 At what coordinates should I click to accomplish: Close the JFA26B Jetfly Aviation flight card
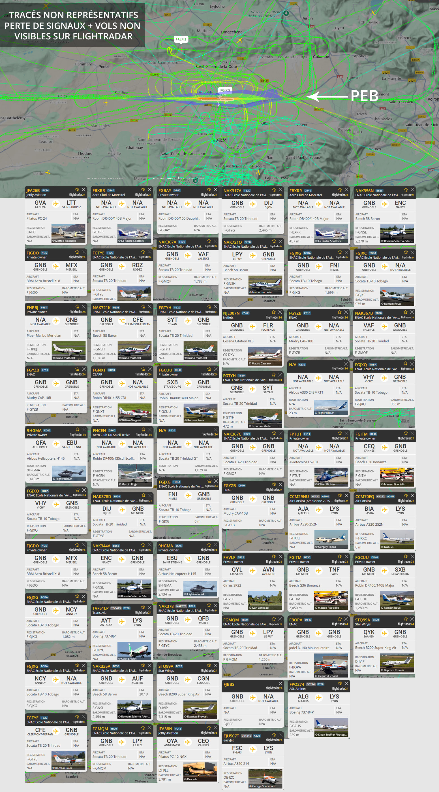pos(83,190)
